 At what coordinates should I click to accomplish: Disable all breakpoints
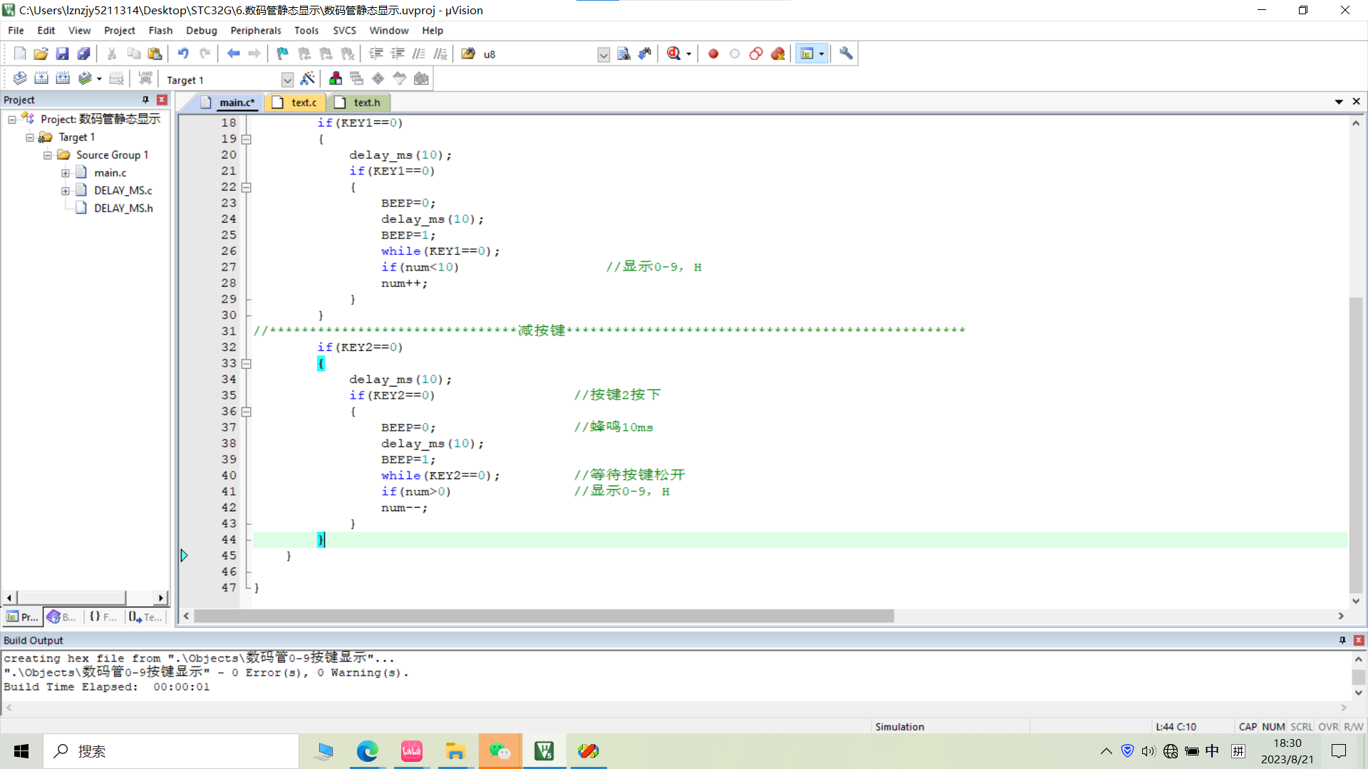click(756, 54)
